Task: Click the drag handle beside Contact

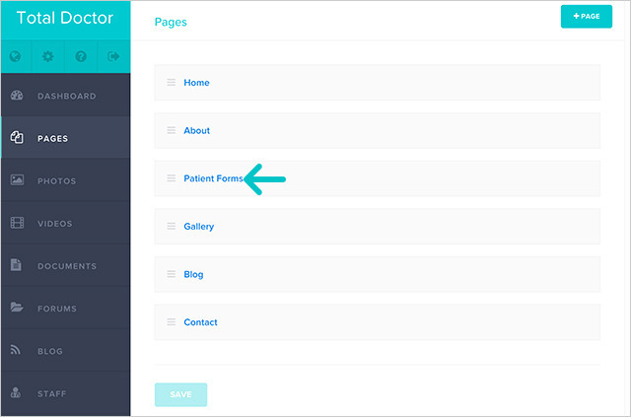Action: point(171,322)
